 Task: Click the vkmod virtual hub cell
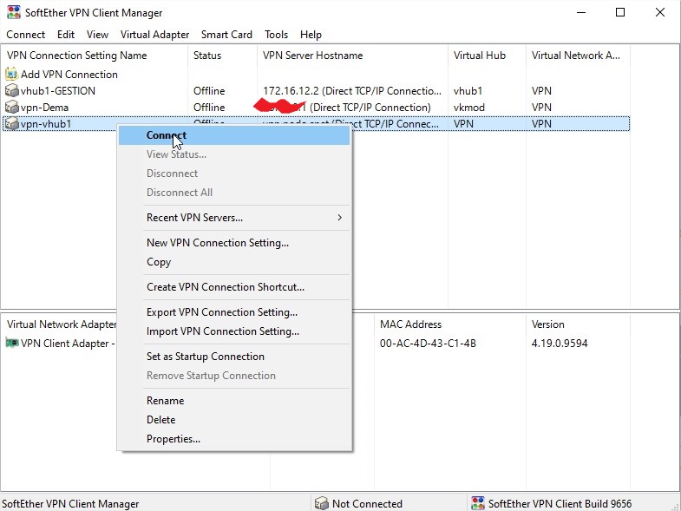pyautogui.click(x=469, y=107)
